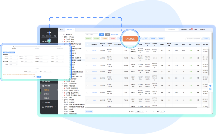Close the 商品列表 tab using its x
The image size is (216, 140).
[73, 30]
